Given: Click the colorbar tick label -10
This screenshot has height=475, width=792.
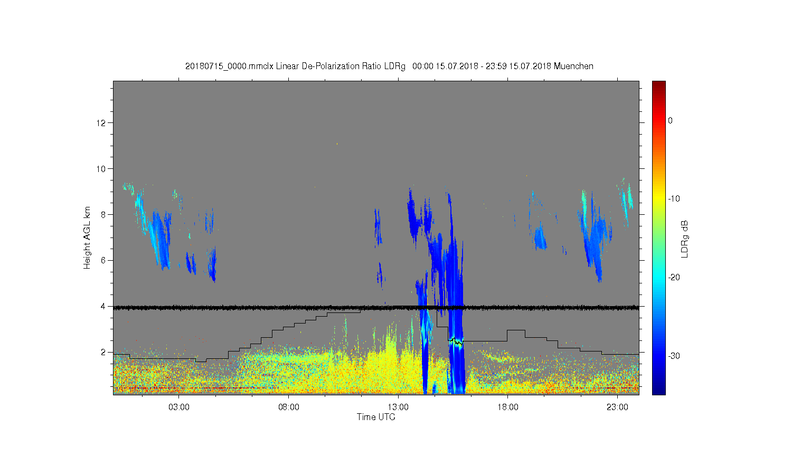Looking at the screenshot, I should click(674, 199).
